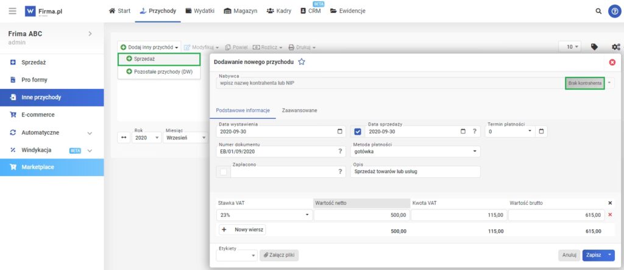Screen dimensions: 624x270
Task: Delete the 23% VAT row
Action: pos(610,215)
